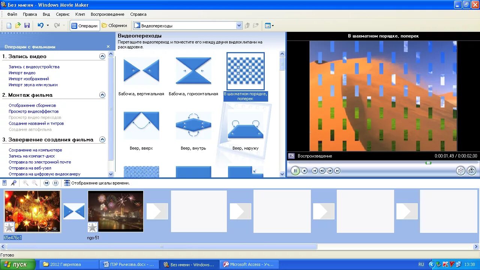Screen dimensions: 480x270
Task: Collapse the Запись видео section
Action: coord(102,56)
